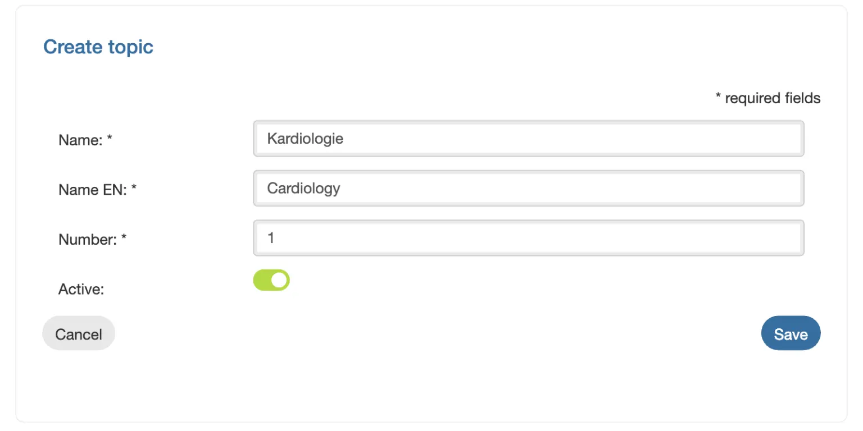Screen dimensions: 863x431
Task: Toggle the Active switch off
Action: pos(271,280)
